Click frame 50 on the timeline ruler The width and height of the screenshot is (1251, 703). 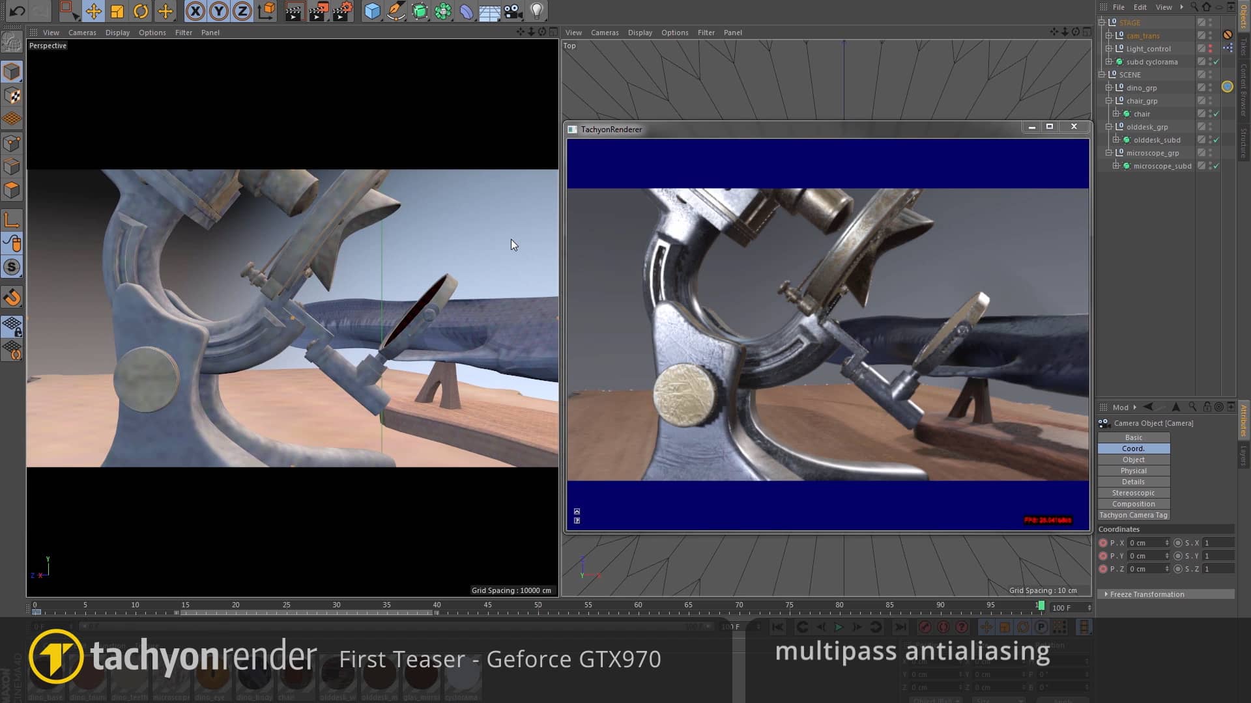(538, 611)
